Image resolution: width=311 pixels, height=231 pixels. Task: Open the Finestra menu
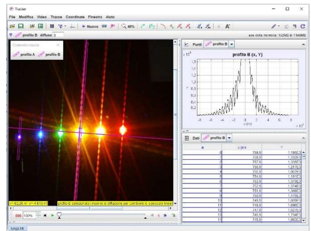95,17
